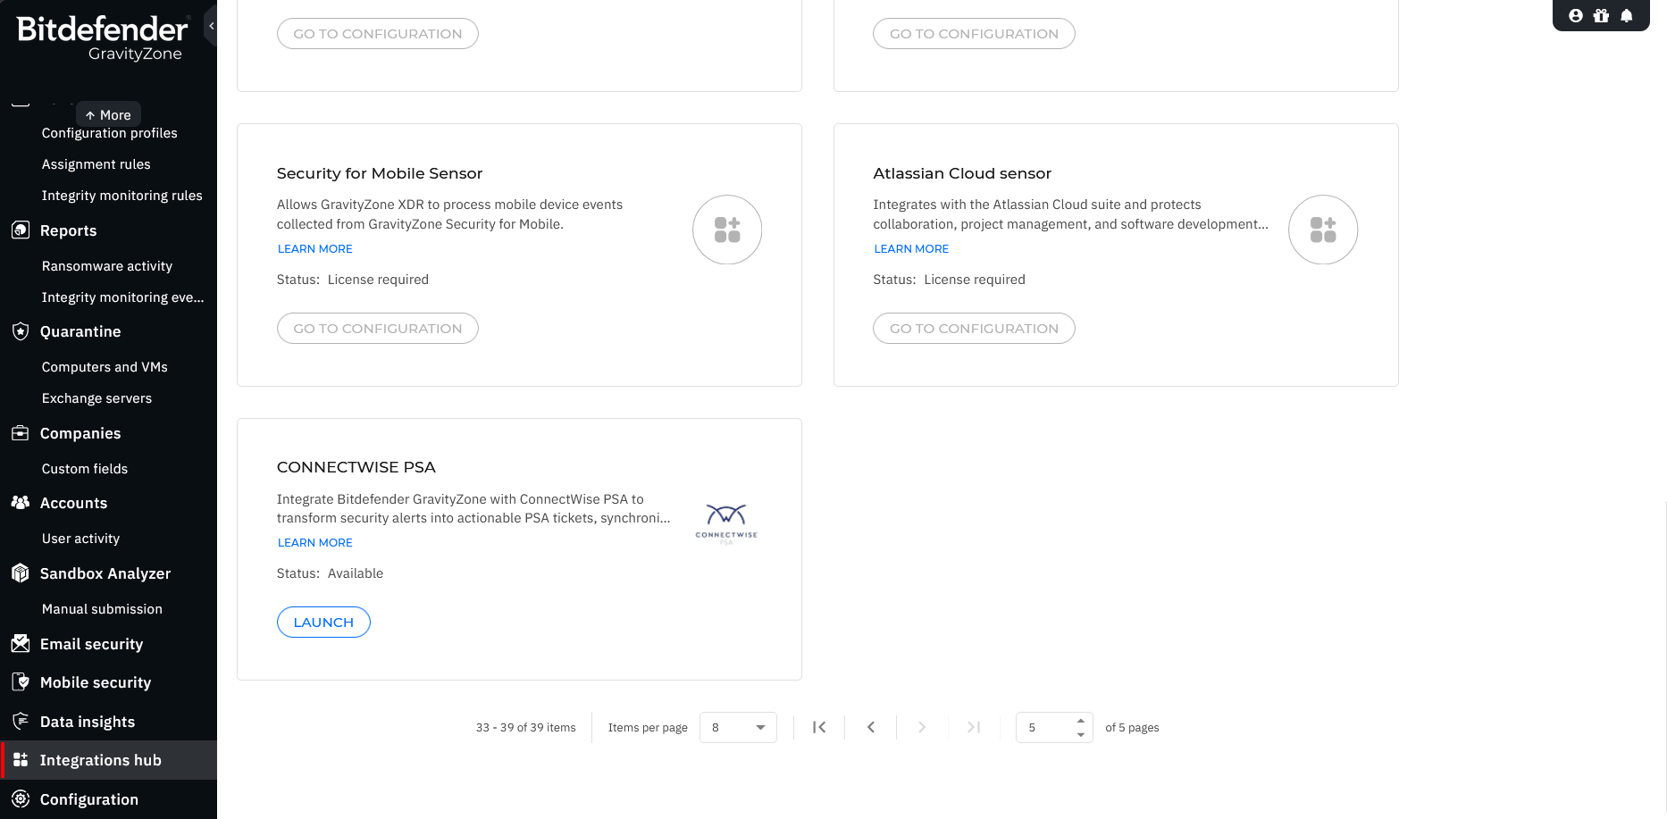Select the Reports section label
Screen dimensions: 1667x819
68,230
